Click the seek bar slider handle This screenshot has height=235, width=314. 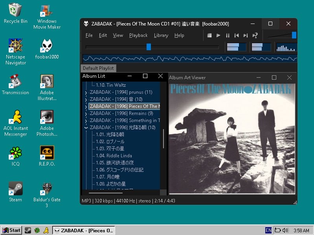click(x=149, y=47)
